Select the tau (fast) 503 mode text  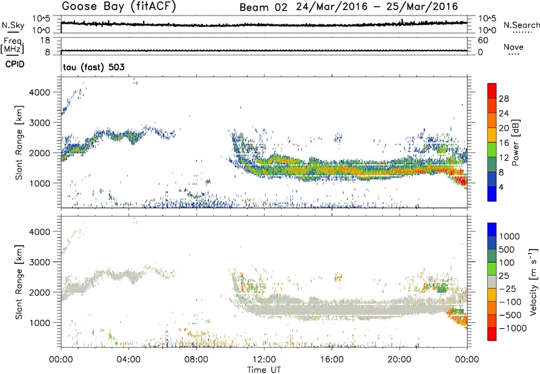[x=94, y=67]
